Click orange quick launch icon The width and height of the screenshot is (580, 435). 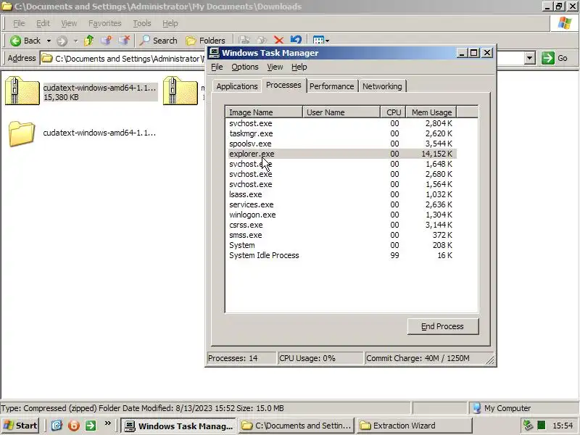[x=74, y=426]
